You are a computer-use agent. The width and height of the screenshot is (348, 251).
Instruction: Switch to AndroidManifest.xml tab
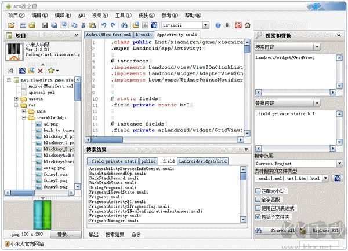coord(108,35)
